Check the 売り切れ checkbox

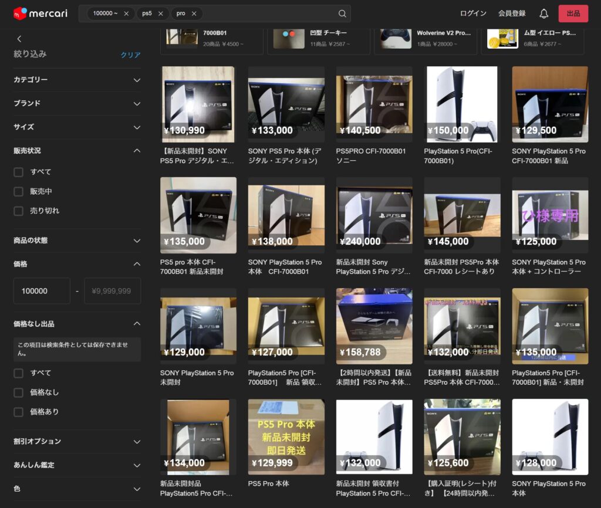(x=18, y=211)
